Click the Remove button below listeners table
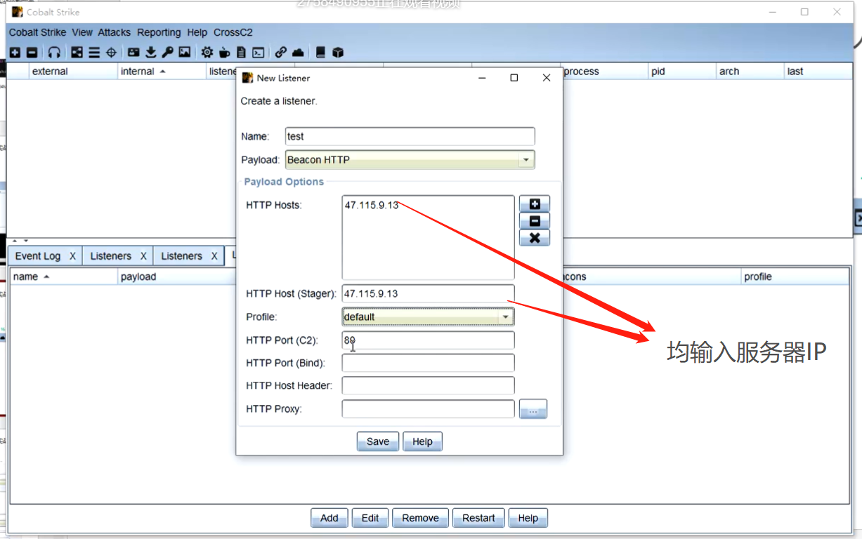Screen dimensions: 862x539 pyautogui.click(x=420, y=518)
